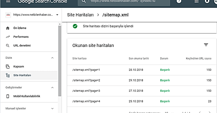Open sitemap row /sitemap.xml?page=3
217x113 pixels.
pos(142,91)
